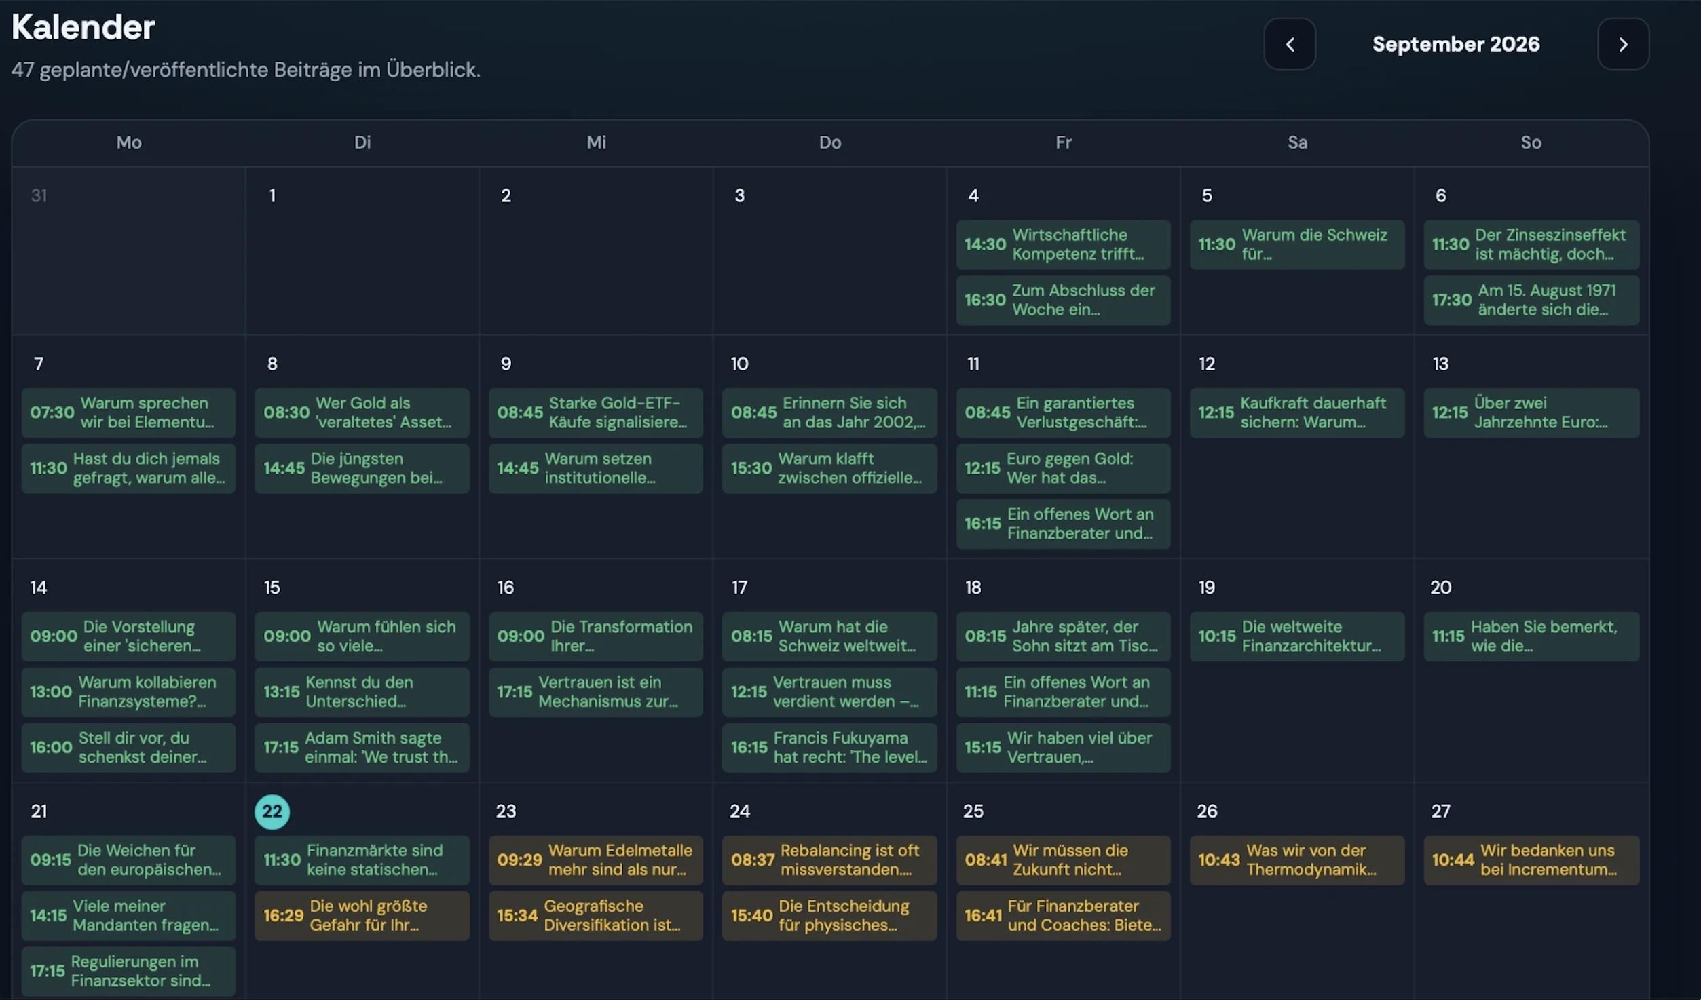
Task: Open the 08:30 'Wer Gold als veraltetes Asset' post
Action: tap(362, 412)
